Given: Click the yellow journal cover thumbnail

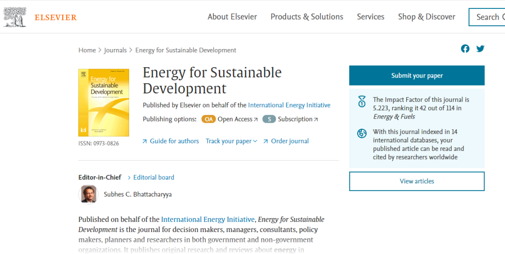Looking at the screenshot, I should [x=103, y=103].
